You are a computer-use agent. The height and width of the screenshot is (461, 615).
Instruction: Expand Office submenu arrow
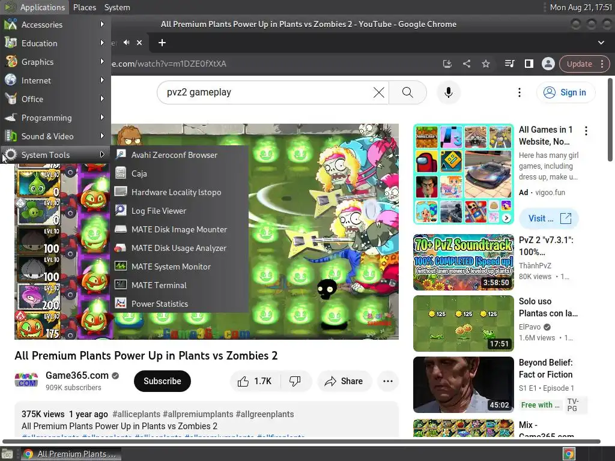point(102,99)
